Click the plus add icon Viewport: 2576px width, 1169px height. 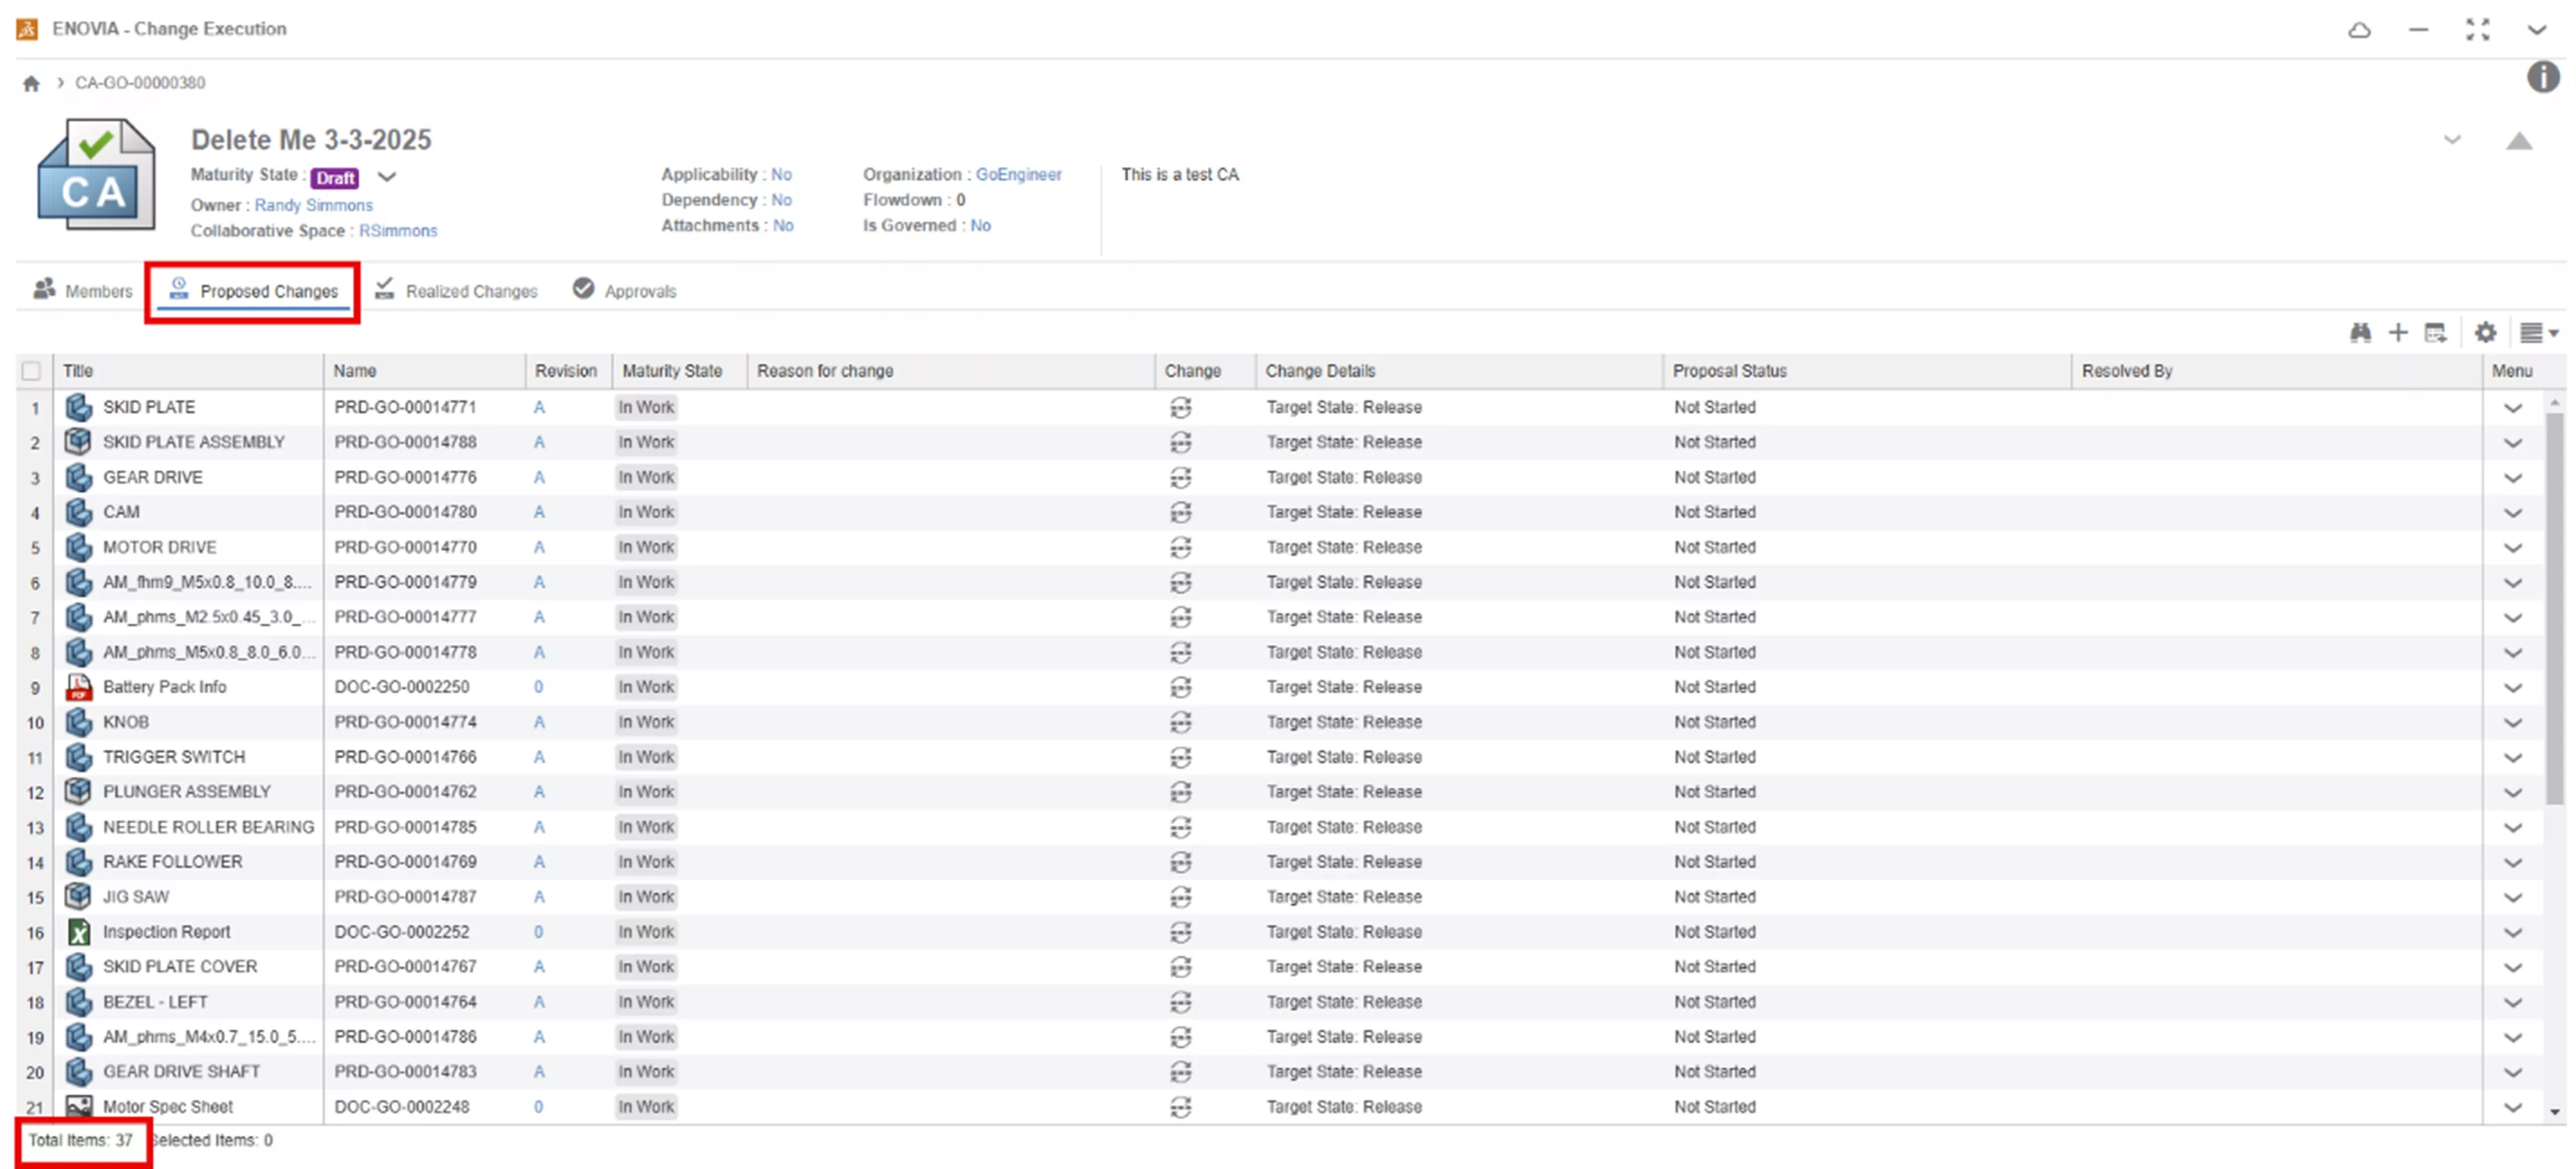point(2398,333)
